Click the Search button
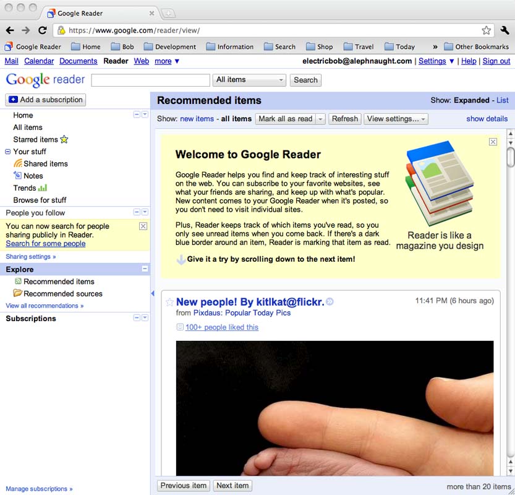Screen dimensions: 515x495 [305, 80]
